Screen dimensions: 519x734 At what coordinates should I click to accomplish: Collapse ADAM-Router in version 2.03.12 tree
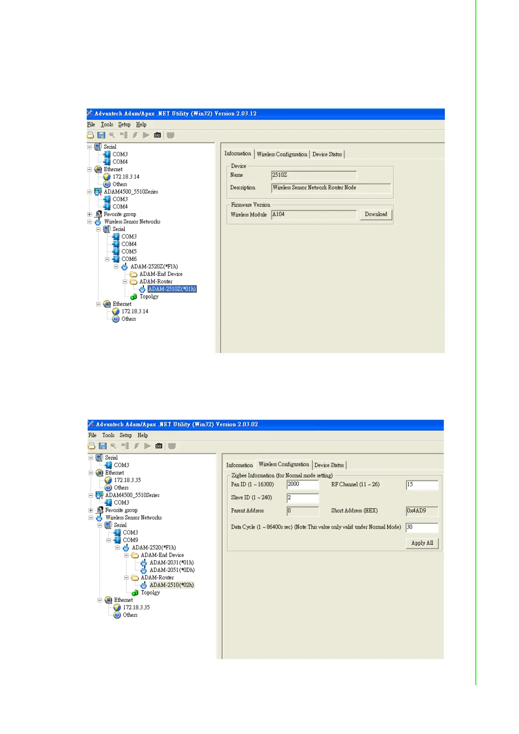[125, 282]
